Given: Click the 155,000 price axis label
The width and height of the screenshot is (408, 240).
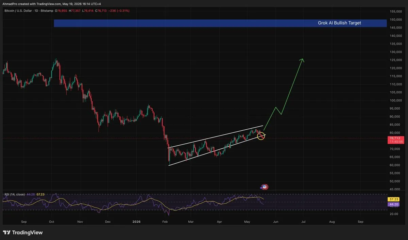Looking at the screenshot, I should (x=396, y=12).
